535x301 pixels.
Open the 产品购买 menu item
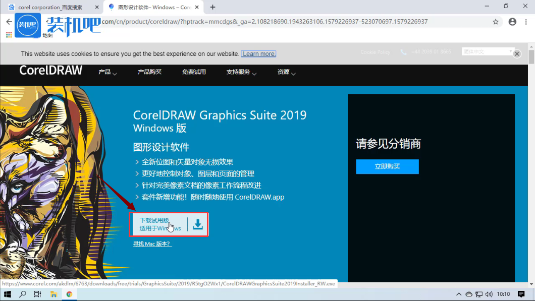click(x=149, y=72)
